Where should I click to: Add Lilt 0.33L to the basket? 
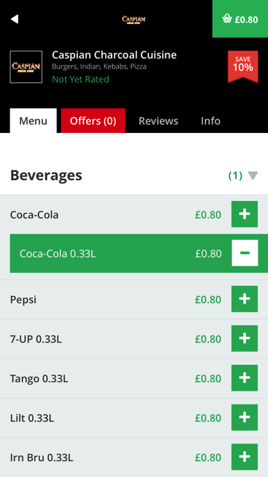[245, 417]
